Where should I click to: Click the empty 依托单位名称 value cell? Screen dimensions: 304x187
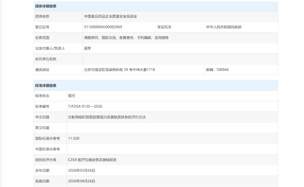point(180,59)
